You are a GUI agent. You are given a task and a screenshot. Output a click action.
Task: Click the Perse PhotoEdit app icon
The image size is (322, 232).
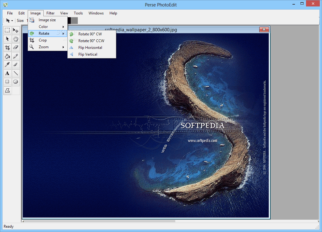(x=5, y=5)
